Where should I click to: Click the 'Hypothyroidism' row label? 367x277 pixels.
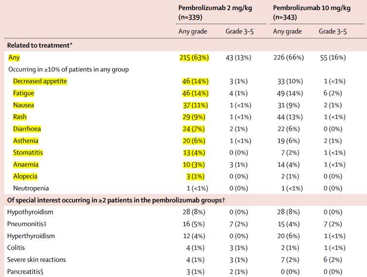[30, 212]
